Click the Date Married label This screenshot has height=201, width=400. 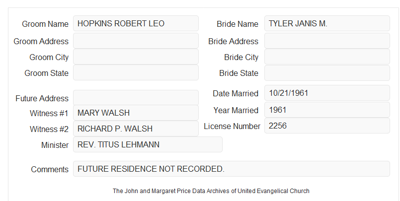[236, 93]
